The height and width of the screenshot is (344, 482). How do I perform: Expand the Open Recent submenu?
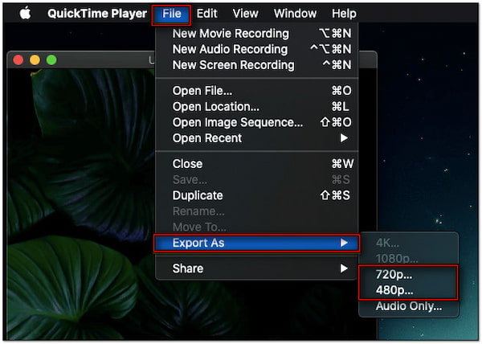click(257, 138)
